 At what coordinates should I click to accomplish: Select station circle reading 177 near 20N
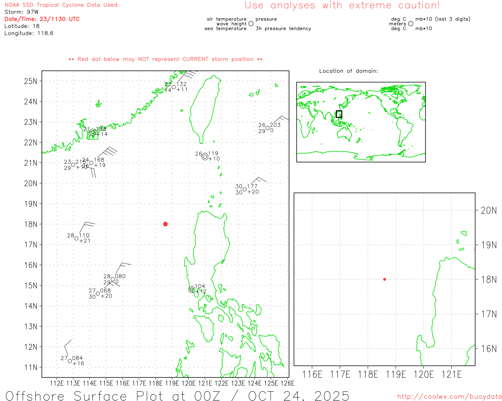click(244, 190)
